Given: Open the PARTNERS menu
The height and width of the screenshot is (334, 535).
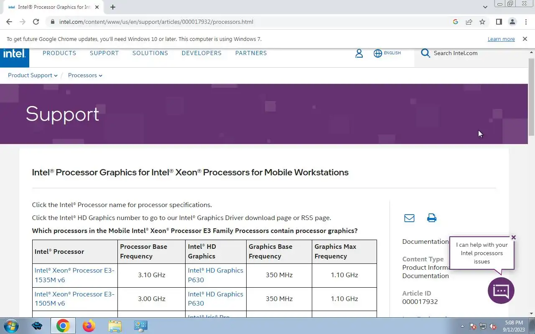Looking at the screenshot, I should [251, 53].
